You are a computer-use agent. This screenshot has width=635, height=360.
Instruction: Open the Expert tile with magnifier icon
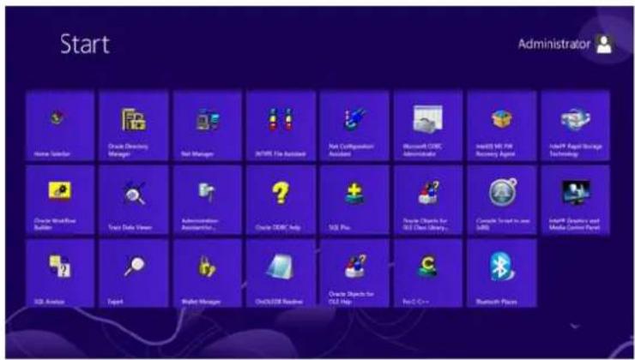tap(134, 273)
